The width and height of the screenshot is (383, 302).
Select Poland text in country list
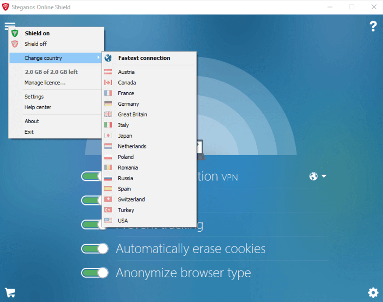coord(126,157)
